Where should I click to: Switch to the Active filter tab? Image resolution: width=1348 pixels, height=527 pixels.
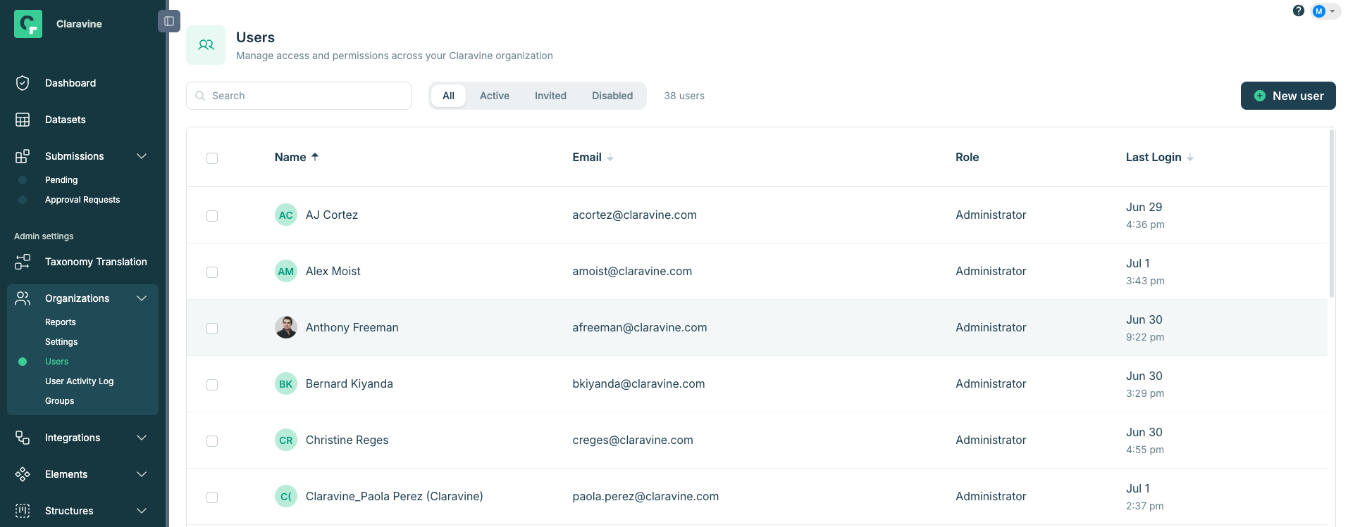tap(495, 96)
